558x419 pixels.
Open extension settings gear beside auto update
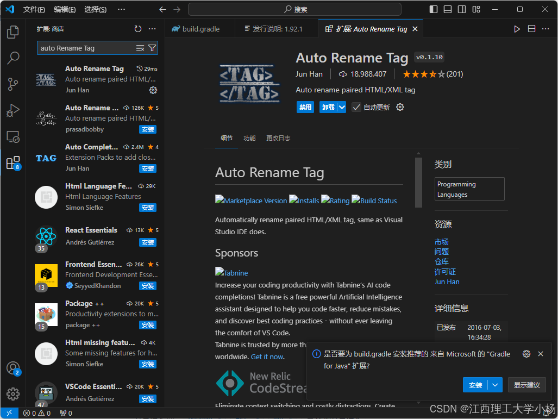400,107
